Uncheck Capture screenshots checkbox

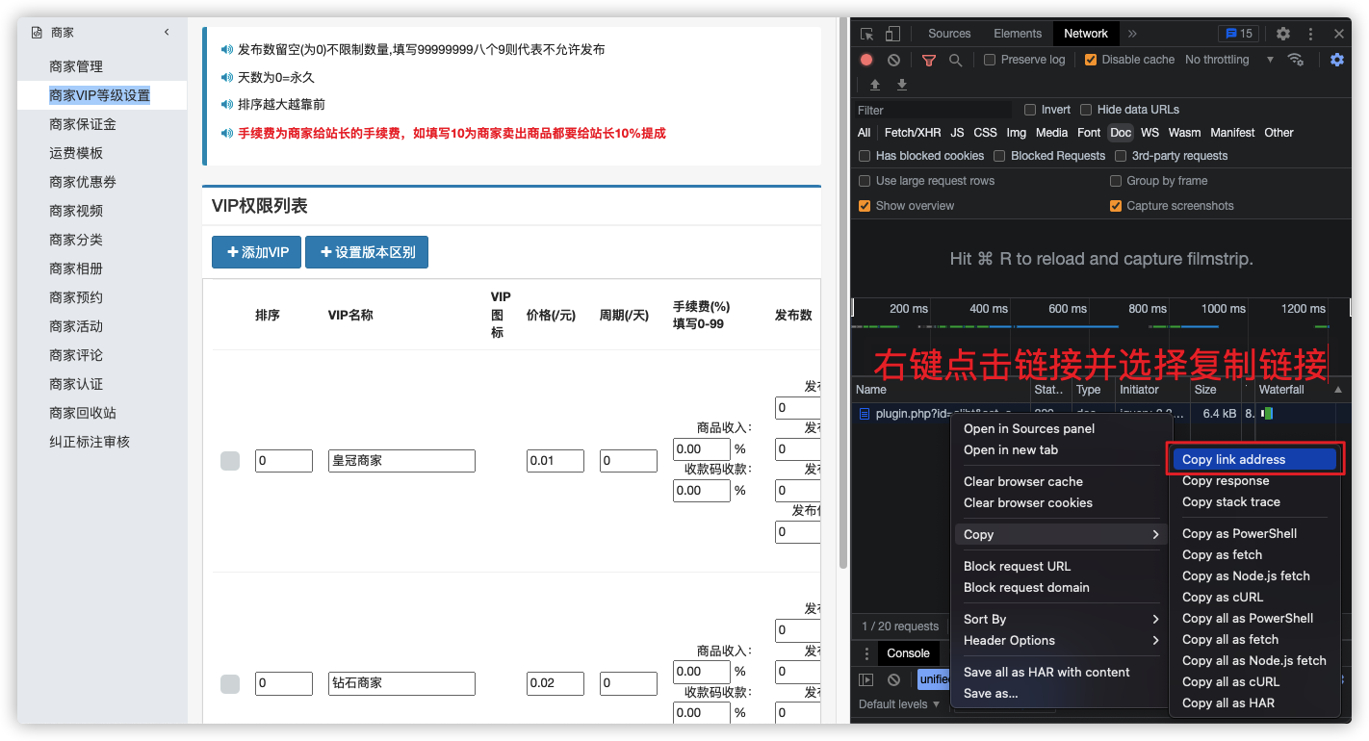coord(1116,206)
